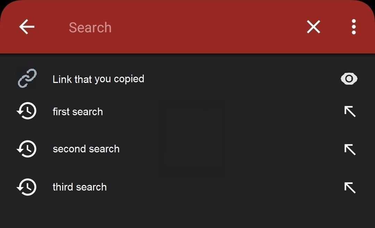Image resolution: width=375 pixels, height=228 pixels.
Task: Select the history icon beside second search
Action: (26, 149)
